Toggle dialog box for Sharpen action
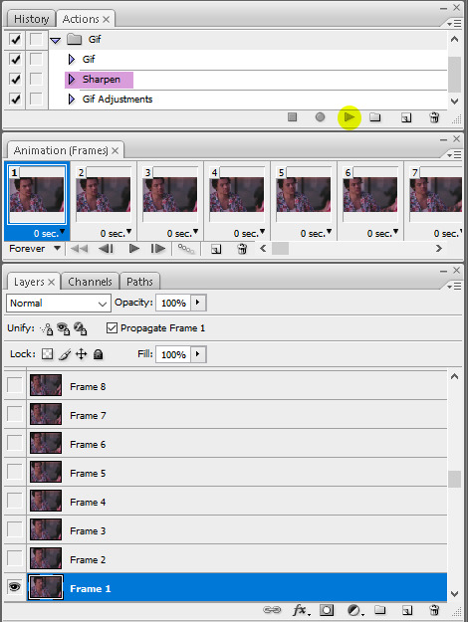Viewport: 468px width, 622px height. pyautogui.click(x=36, y=79)
